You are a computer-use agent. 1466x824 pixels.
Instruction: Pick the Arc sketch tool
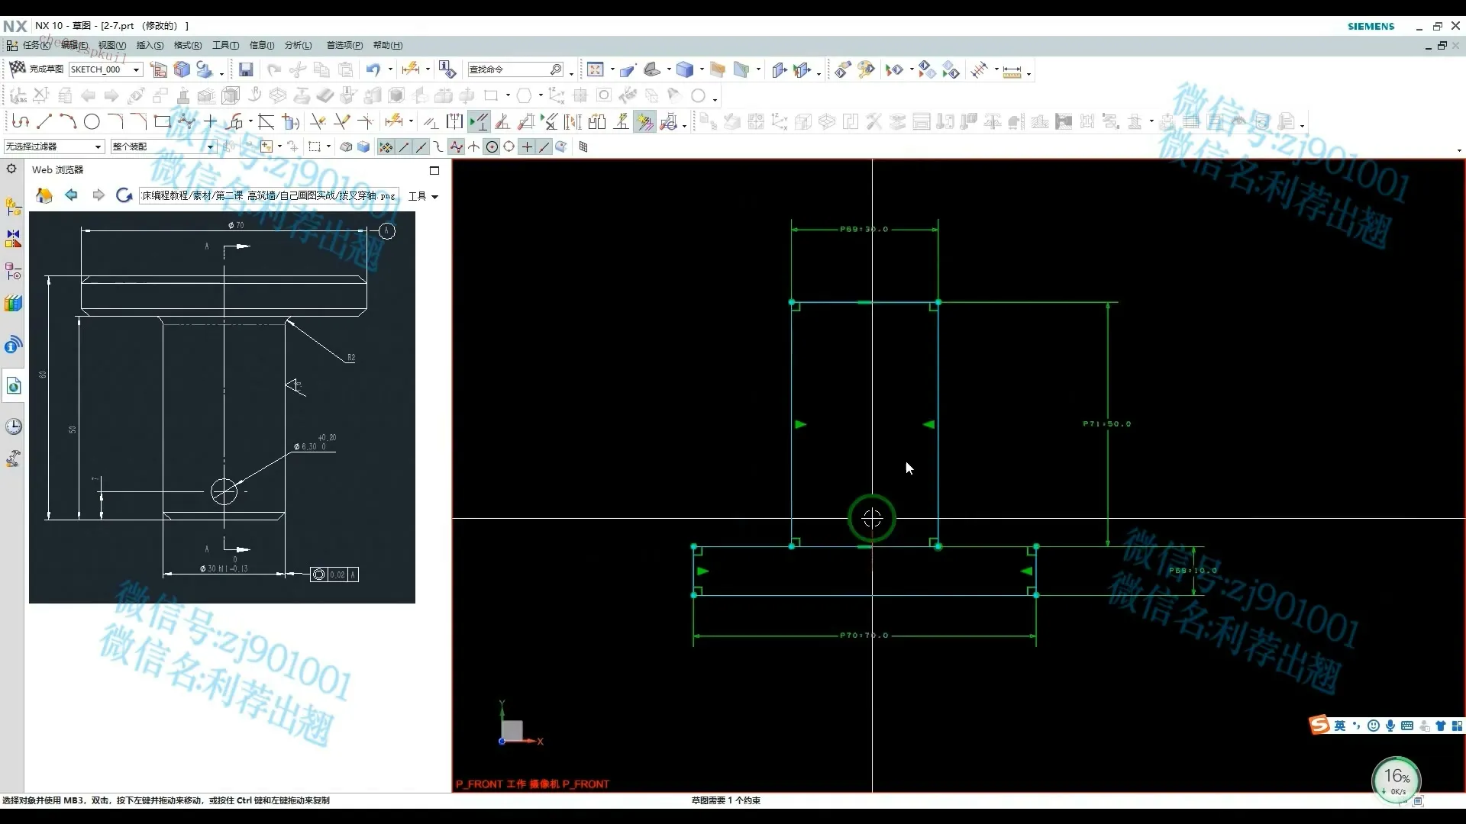tap(68, 121)
